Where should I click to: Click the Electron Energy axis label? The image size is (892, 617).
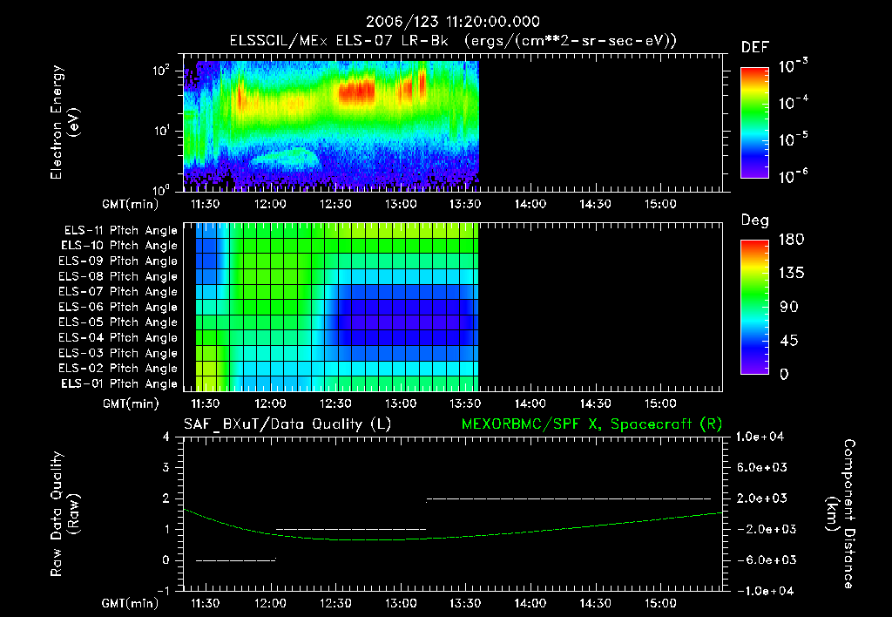[x=64, y=122]
